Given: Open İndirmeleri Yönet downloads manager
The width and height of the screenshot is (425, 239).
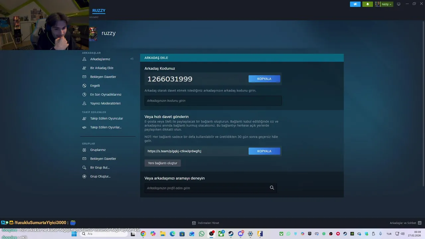Looking at the screenshot, I should click(x=206, y=223).
